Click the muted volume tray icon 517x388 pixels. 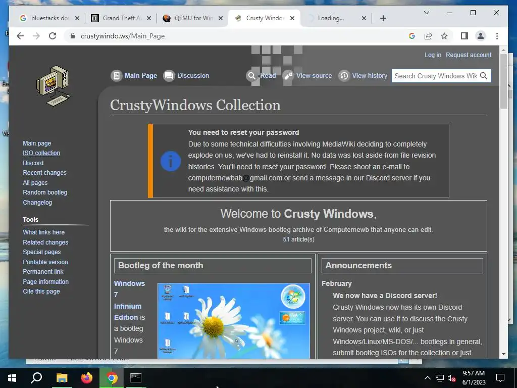tap(452, 378)
